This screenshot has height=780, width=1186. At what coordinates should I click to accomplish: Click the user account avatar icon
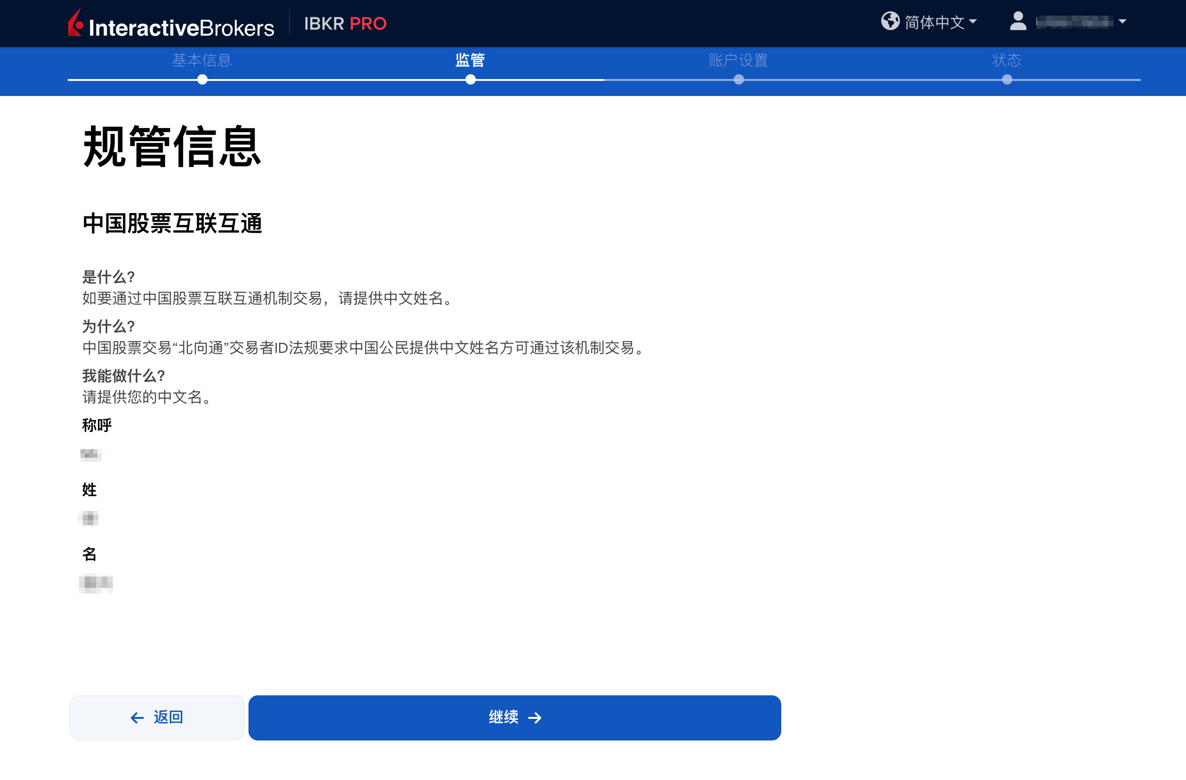pyautogui.click(x=1018, y=22)
